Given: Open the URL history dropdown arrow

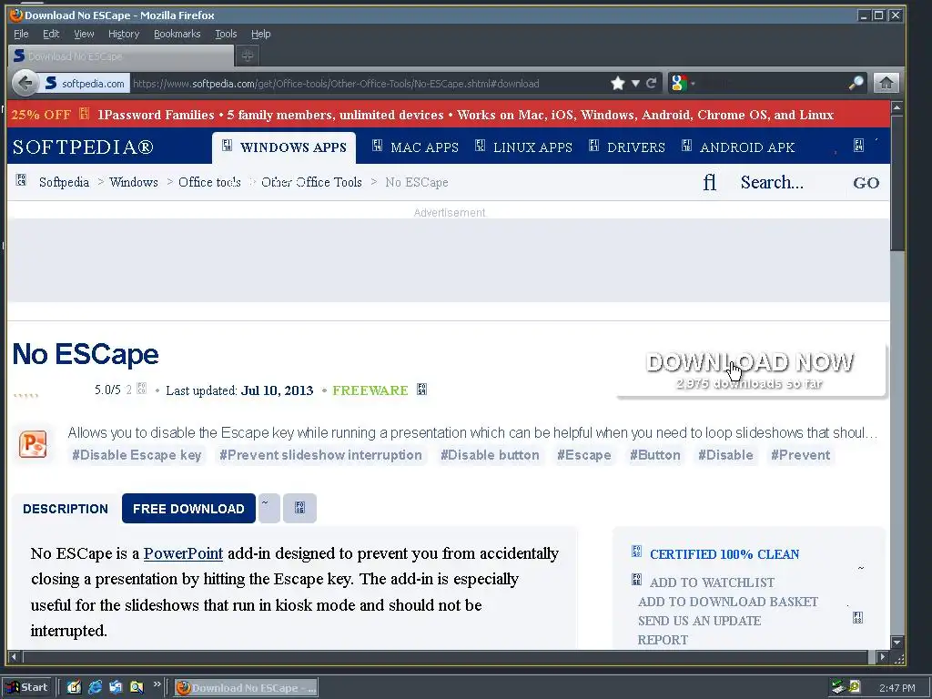Looking at the screenshot, I should 635,83.
